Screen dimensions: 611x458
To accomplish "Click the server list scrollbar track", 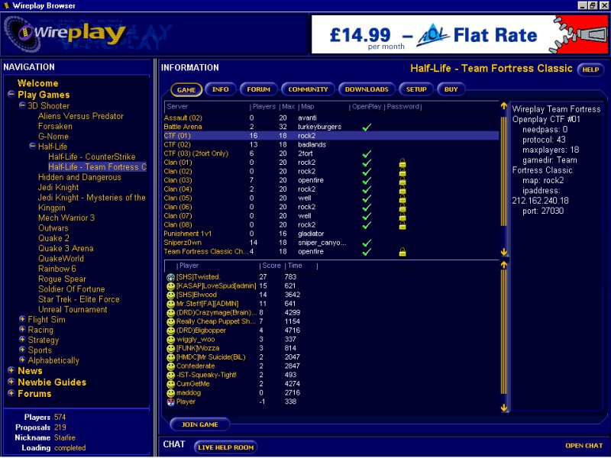I will 504,179.
